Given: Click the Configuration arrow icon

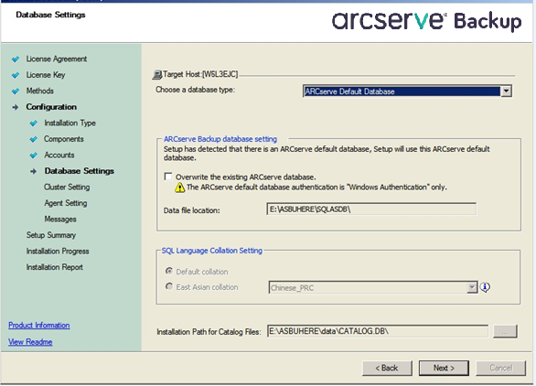Looking at the screenshot, I should [x=16, y=107].
